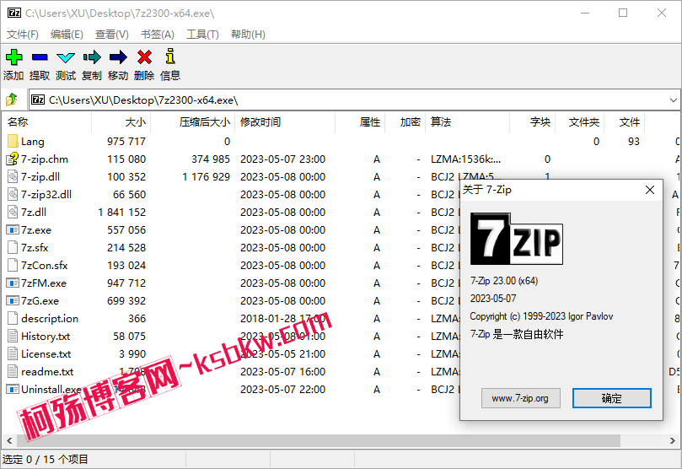Sort by the 压缩后大小 column header

[193, 122]
